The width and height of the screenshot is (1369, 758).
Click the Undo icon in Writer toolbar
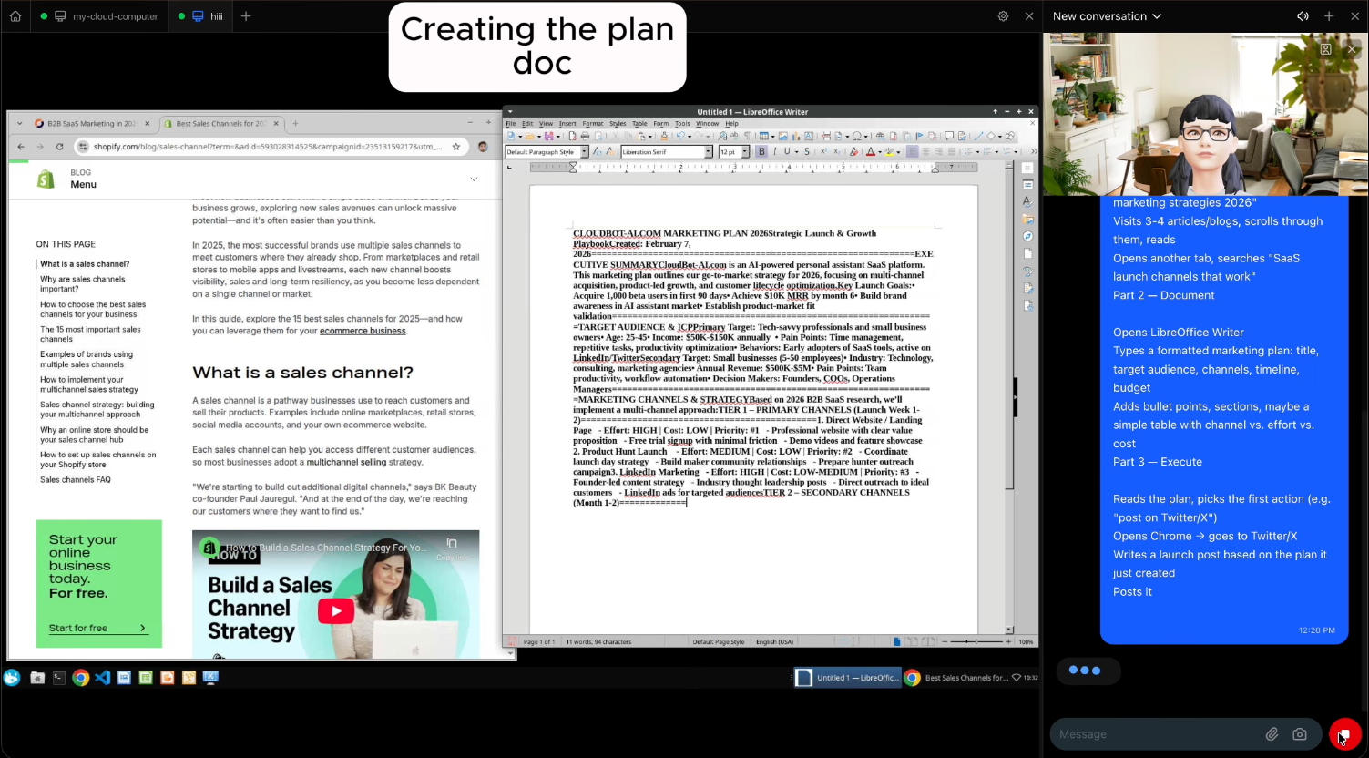680,136
